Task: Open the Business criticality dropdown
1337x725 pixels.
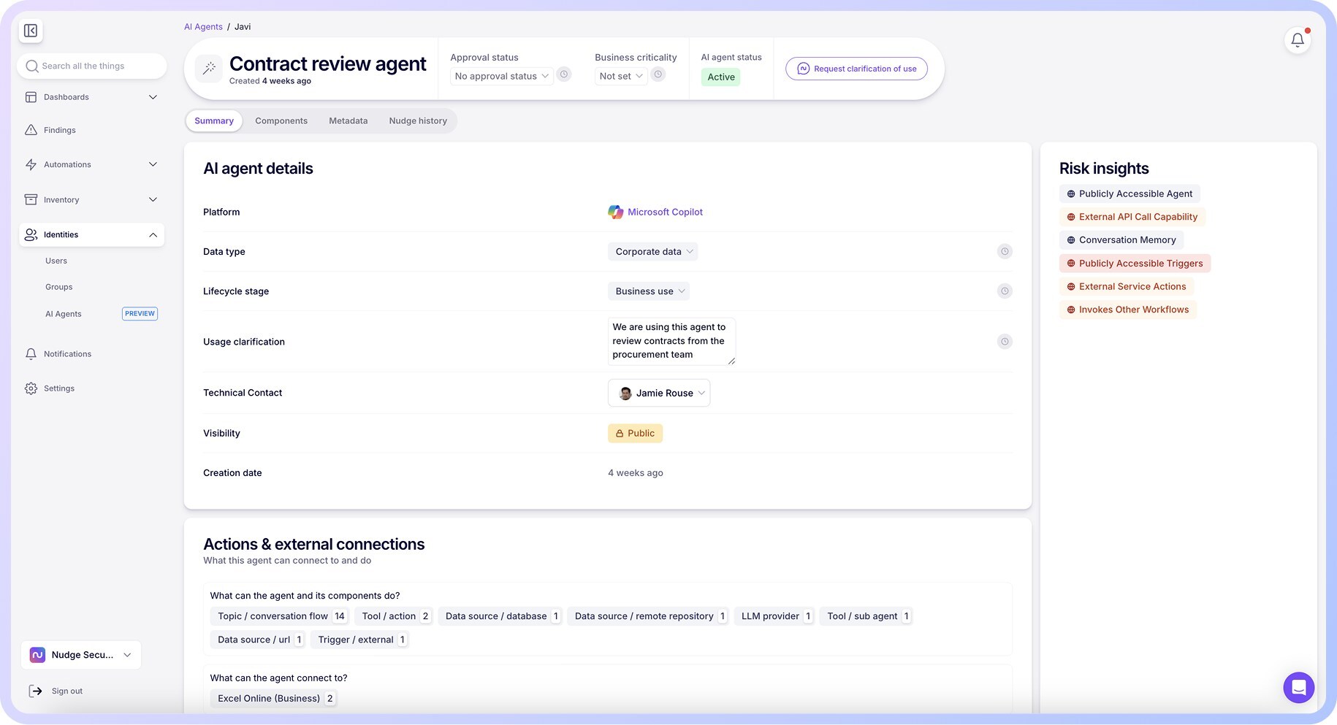Action: pos(620,75)
